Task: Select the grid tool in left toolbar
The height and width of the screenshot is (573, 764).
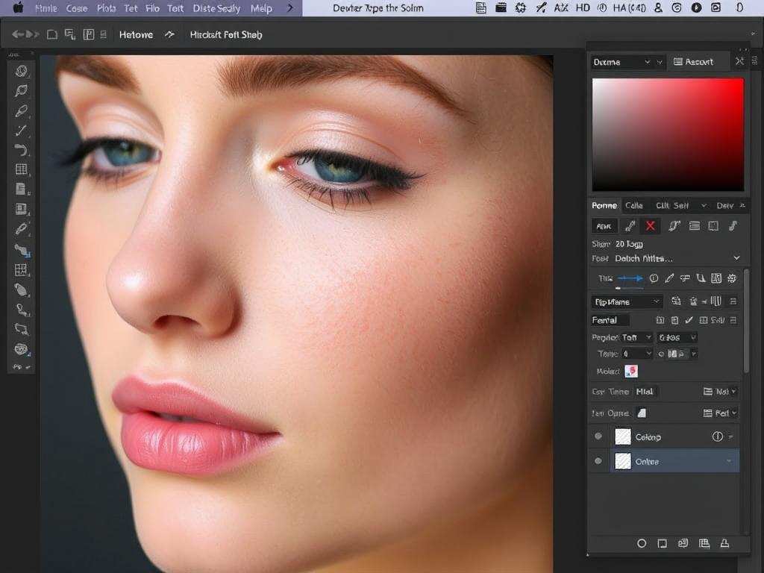Action: pyautogui.click(x=21, y=170)
